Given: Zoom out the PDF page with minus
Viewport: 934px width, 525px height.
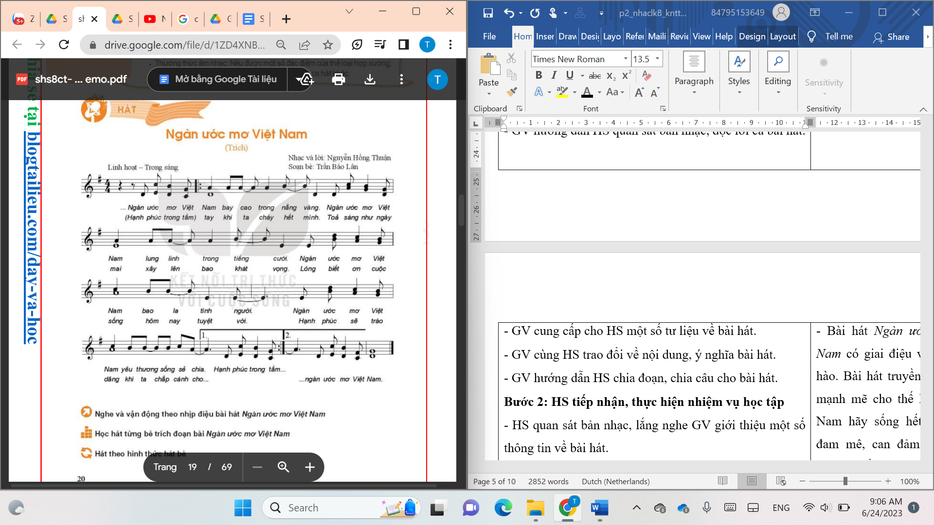Looking at the screenshot, I should [257, 467].
